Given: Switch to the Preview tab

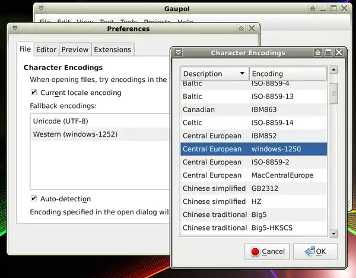Looking at the screenshot, I should 75,50.
